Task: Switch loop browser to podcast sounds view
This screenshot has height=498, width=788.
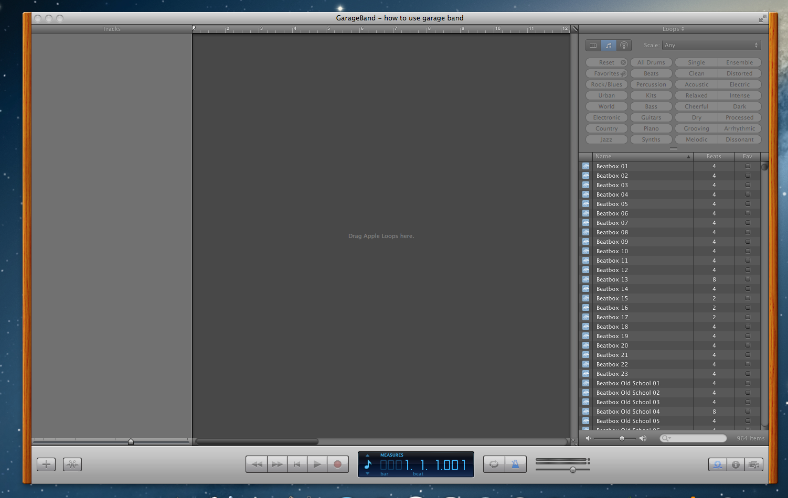Action: 624,46
